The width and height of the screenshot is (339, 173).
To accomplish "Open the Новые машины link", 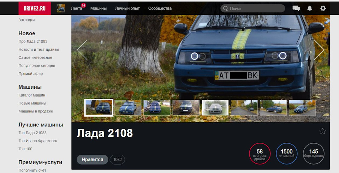I will [x=32, y=103].
